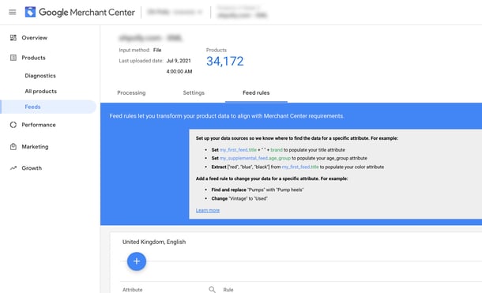This screenshot has height=293, width=482.
Task: Click the Marketing shopping bag icon
Action: (13, 147)
